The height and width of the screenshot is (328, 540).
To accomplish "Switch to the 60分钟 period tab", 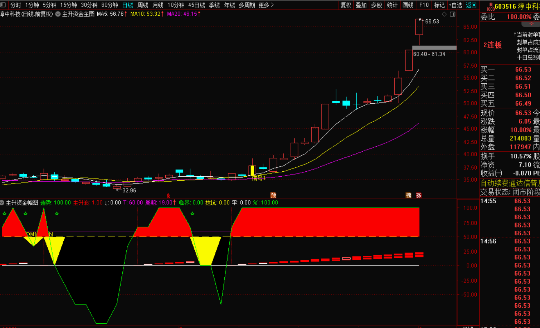I will (110, 5).
